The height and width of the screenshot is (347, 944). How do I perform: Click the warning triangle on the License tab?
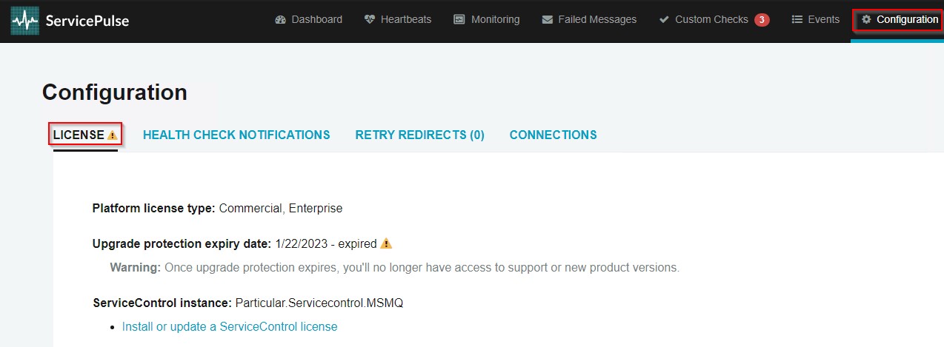point(113,135)
